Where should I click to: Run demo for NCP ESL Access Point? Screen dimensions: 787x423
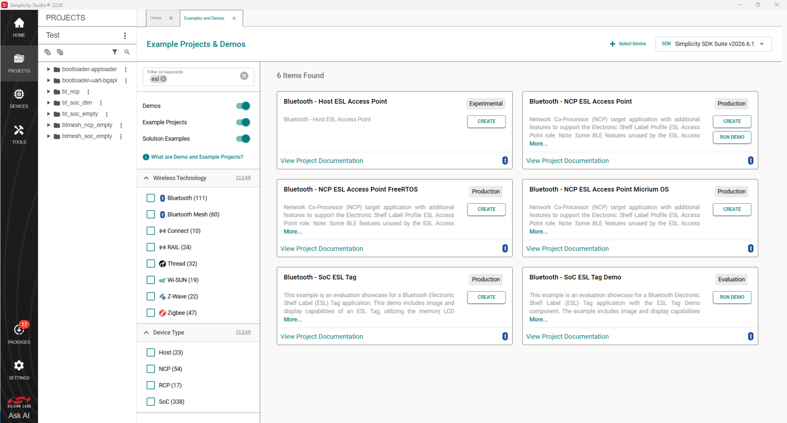click(x=732, y=137)
